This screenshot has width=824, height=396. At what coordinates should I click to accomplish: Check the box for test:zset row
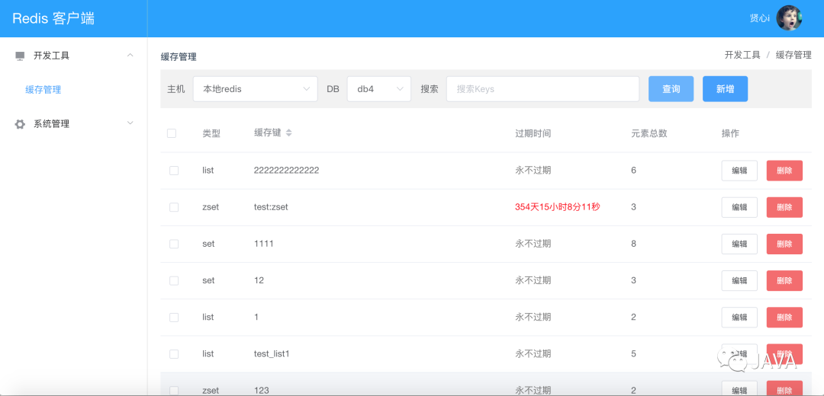click(x=174, y=207)
